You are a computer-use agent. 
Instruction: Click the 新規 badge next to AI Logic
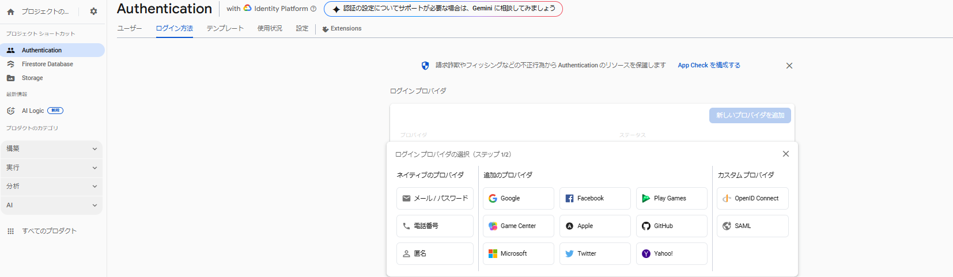click(55, 111)
